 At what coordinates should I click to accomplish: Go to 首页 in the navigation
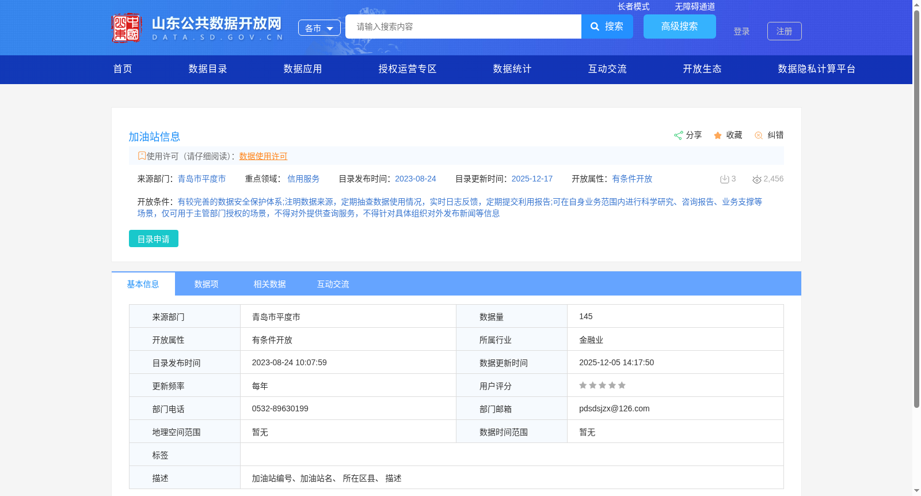point(123,69)
